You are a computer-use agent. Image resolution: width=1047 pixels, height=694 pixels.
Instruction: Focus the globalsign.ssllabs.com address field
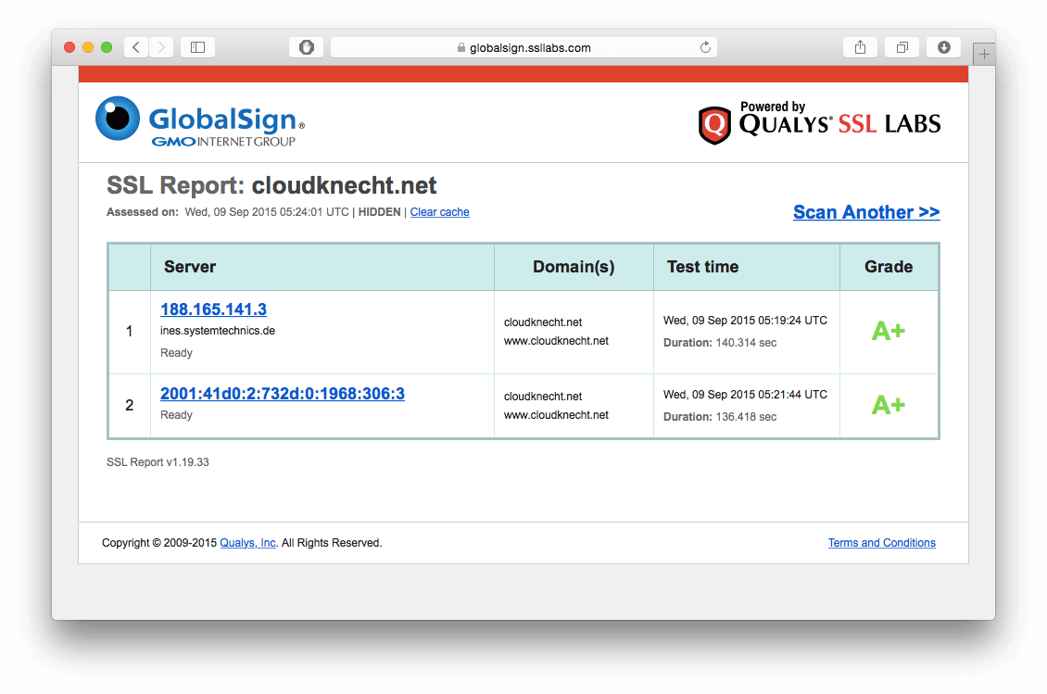[x=524, y=47]
